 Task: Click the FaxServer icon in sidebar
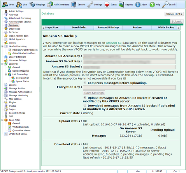pos(6,32)
